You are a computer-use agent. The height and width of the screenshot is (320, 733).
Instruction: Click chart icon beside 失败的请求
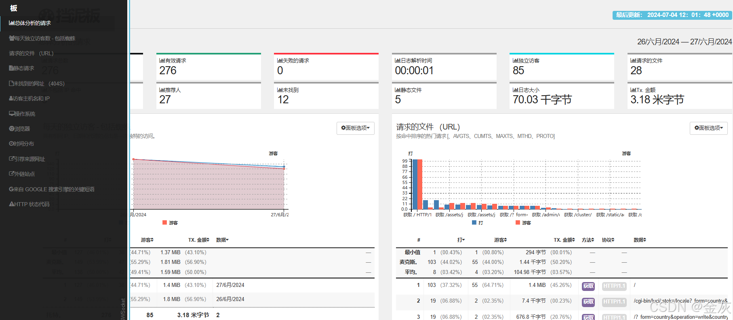(x=280, y=61)
